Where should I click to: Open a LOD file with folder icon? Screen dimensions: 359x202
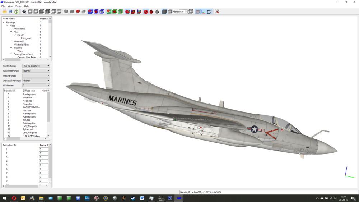5,12
